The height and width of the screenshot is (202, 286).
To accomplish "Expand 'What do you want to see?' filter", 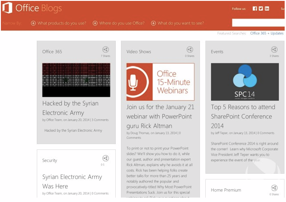I will pyautogui.click(x=177, y=23).
